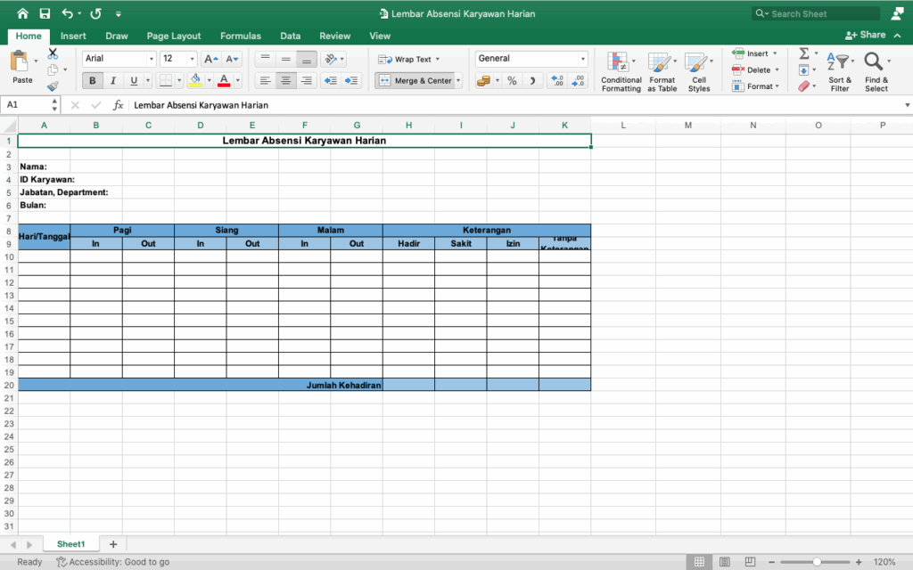Open the General number format dropdown
913x570 pixels.
(582, 59)
